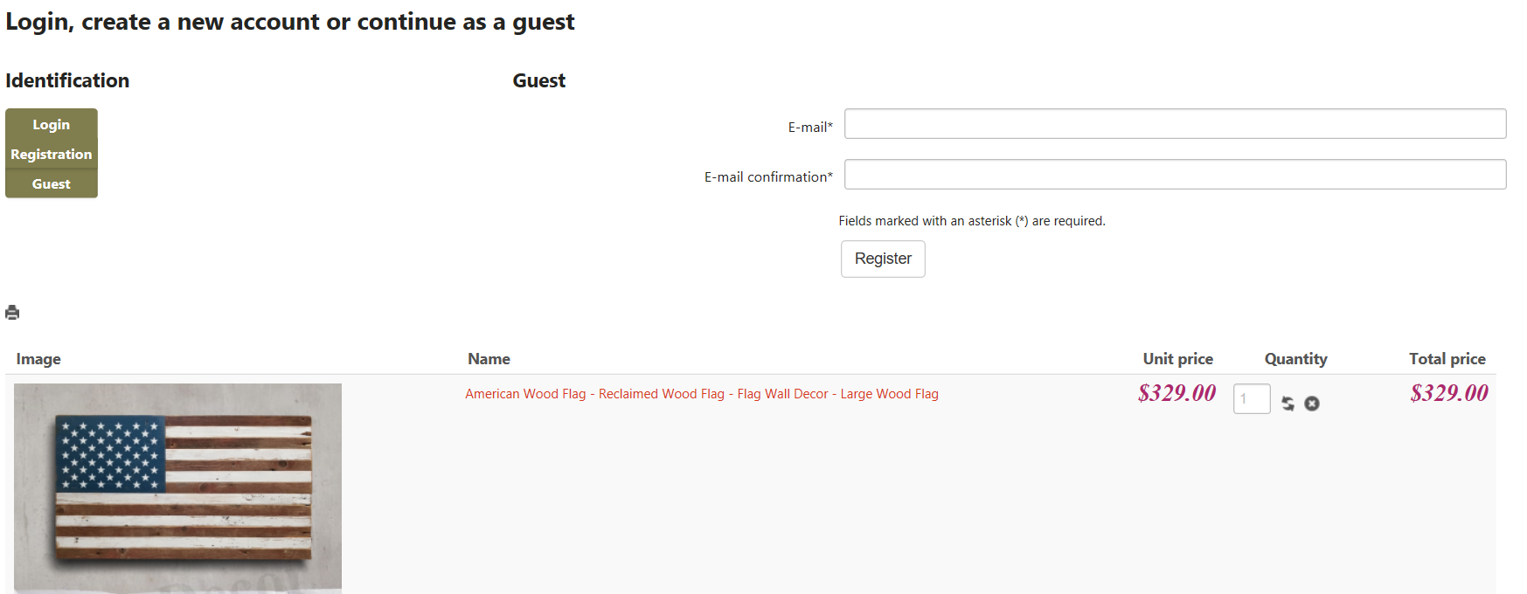The image size is (1527, 594).
Task: Click the Image column header
Action: click(38, 359)
